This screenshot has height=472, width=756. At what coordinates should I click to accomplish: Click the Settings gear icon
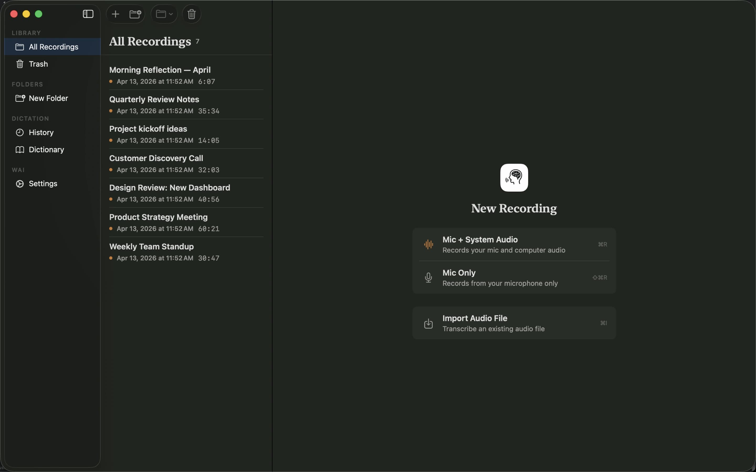pos(20,184)
